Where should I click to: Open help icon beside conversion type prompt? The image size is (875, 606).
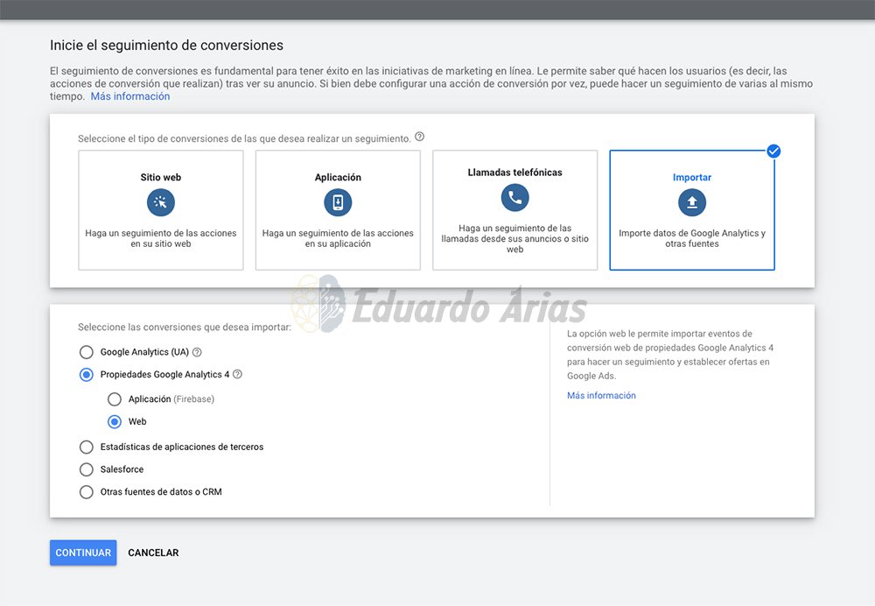point(420,137)
